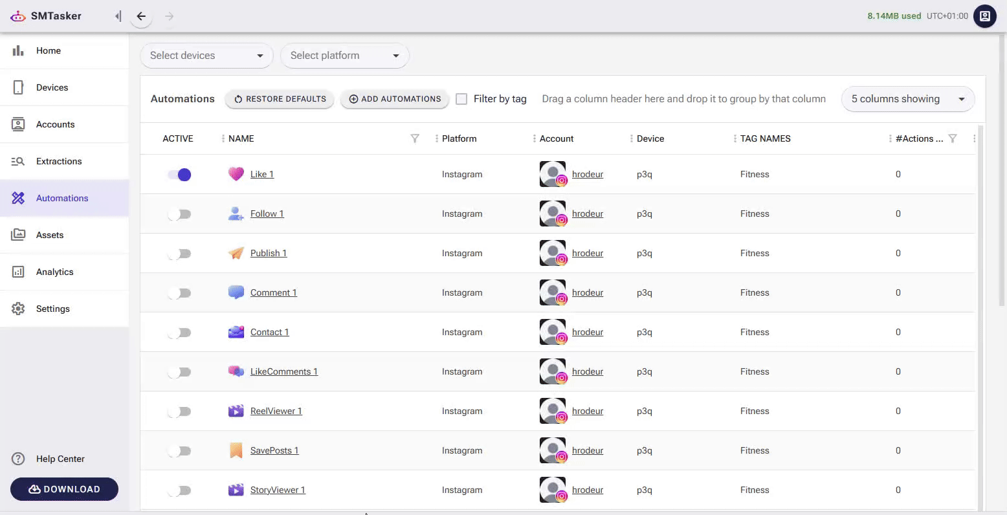Click the Instagram platform cell in StoryViewer 1 row
The height and width of the screenshot is (515, 1007).
(x=462, y=490)
